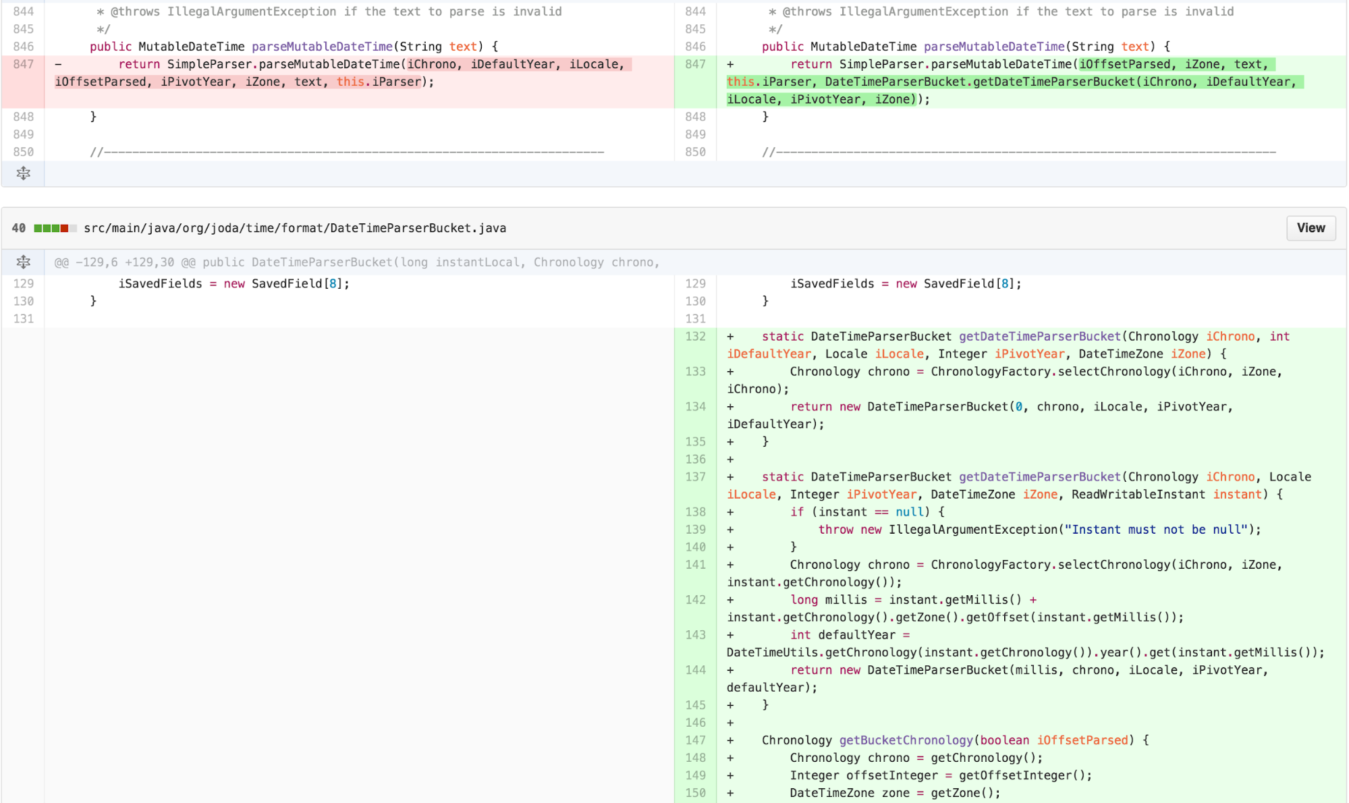Select the 40 changes count
Viewport: 1349px width, 803px height.
tap(19, 228)
